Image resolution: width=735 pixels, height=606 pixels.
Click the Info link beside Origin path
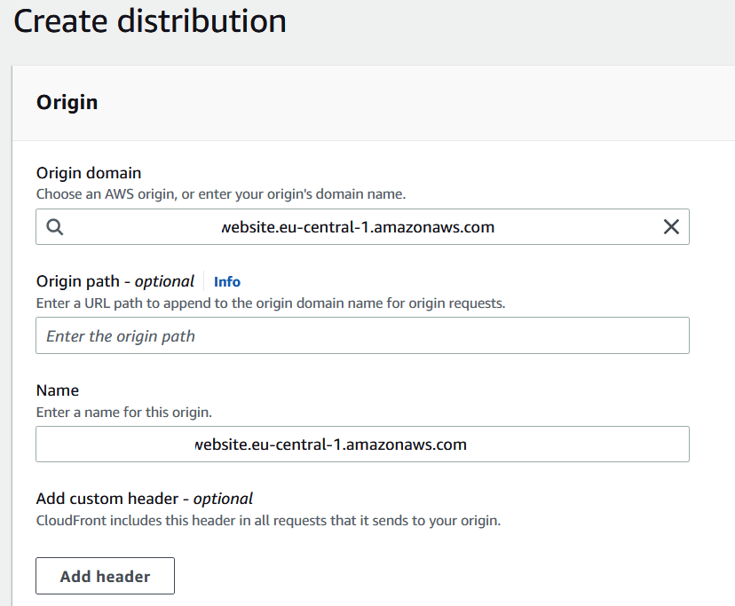[x=227, y=281]
